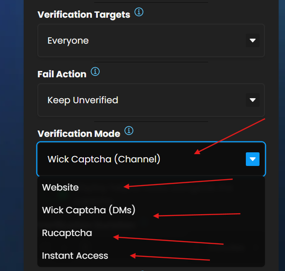This screenshot has height=271, width=285.
Task: Click the "Keep Unverified" value text
Action: tap(83, 100)
